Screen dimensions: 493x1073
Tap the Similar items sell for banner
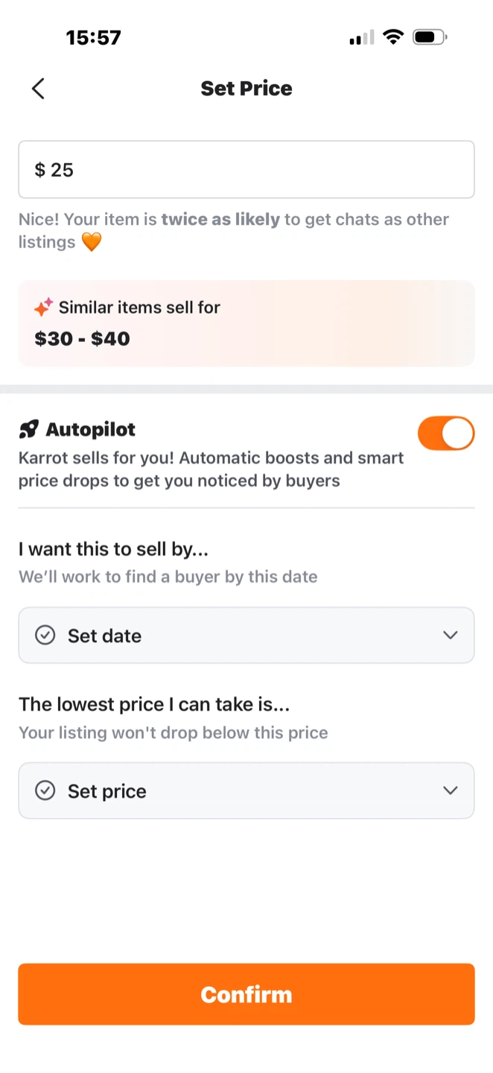[246, 323]
